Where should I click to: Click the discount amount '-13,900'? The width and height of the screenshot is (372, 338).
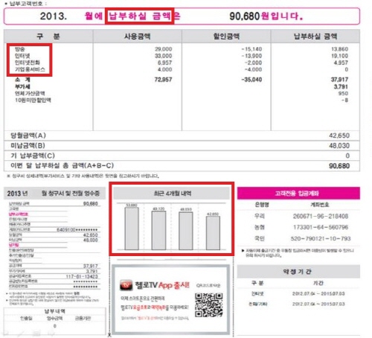pos(251,56)
